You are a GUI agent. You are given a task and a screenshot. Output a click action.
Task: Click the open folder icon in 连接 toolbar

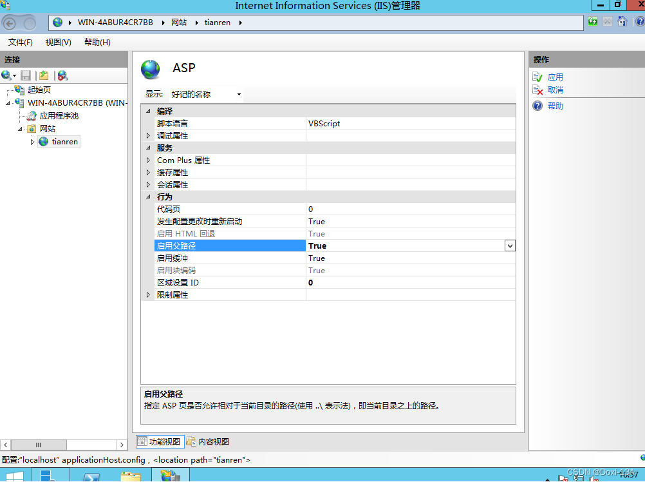point(44,75)
